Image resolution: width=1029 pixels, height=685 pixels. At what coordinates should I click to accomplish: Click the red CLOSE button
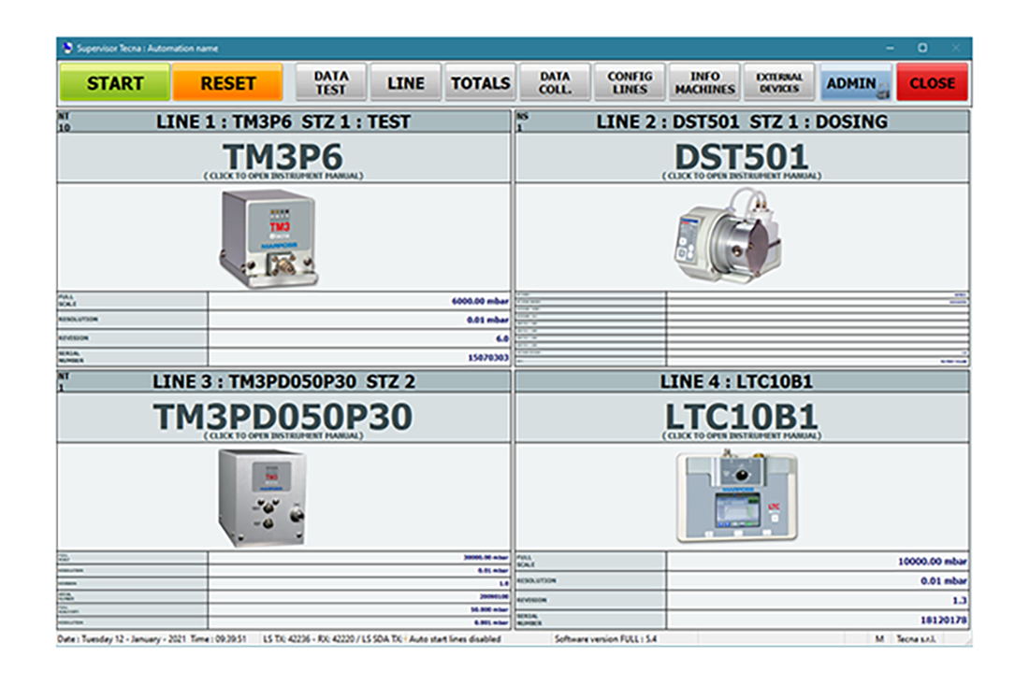(932, 82)
